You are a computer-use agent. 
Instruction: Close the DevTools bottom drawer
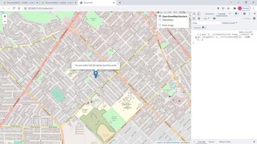click(254, 142)
